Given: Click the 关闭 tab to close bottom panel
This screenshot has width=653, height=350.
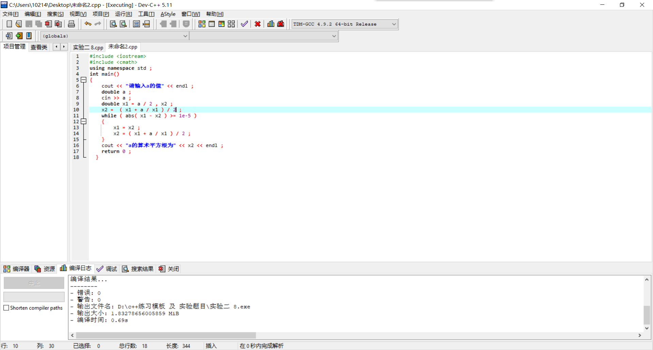Looking at the screenshot, I should 169,269.
